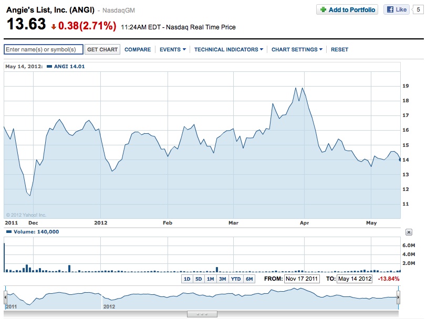Viewport: 437px width, 319px height.
Task: Click the left range slider handle
Action: point(5,297)
